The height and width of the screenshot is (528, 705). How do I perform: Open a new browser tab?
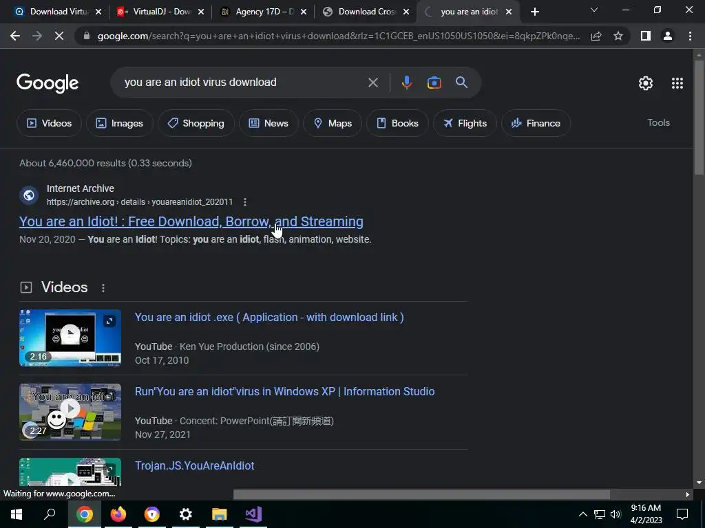[534, 12]
